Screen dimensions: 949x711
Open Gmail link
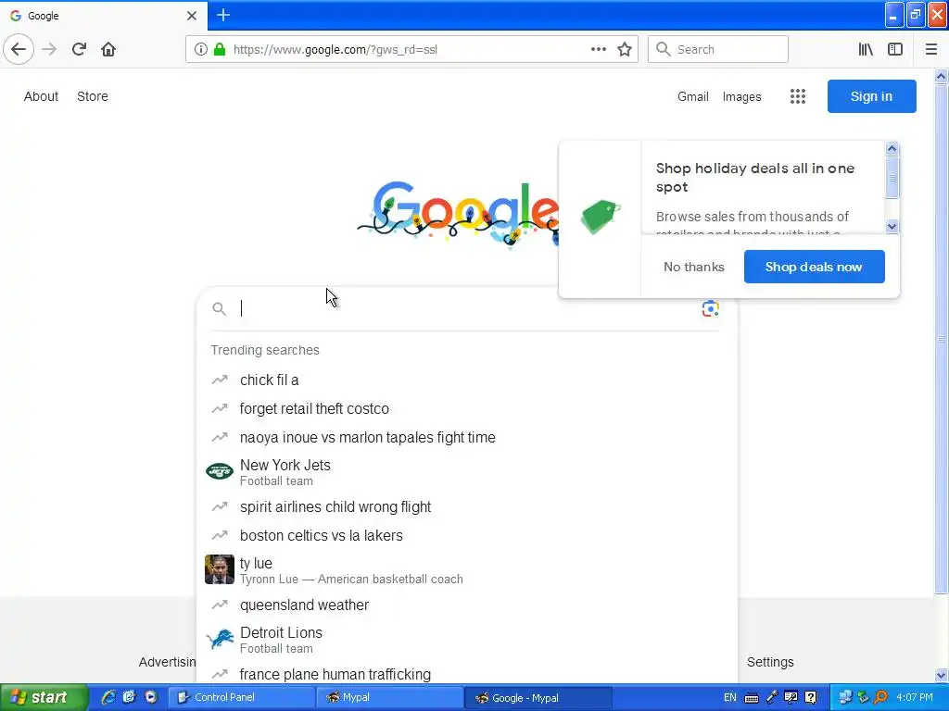pos(693,96)
